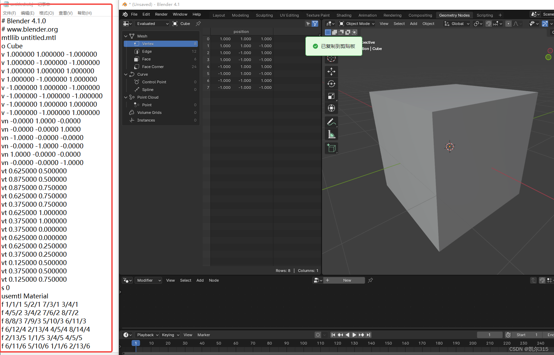Select the set-new box selection mode icon
554x355 pixels.
pos(328,32)
